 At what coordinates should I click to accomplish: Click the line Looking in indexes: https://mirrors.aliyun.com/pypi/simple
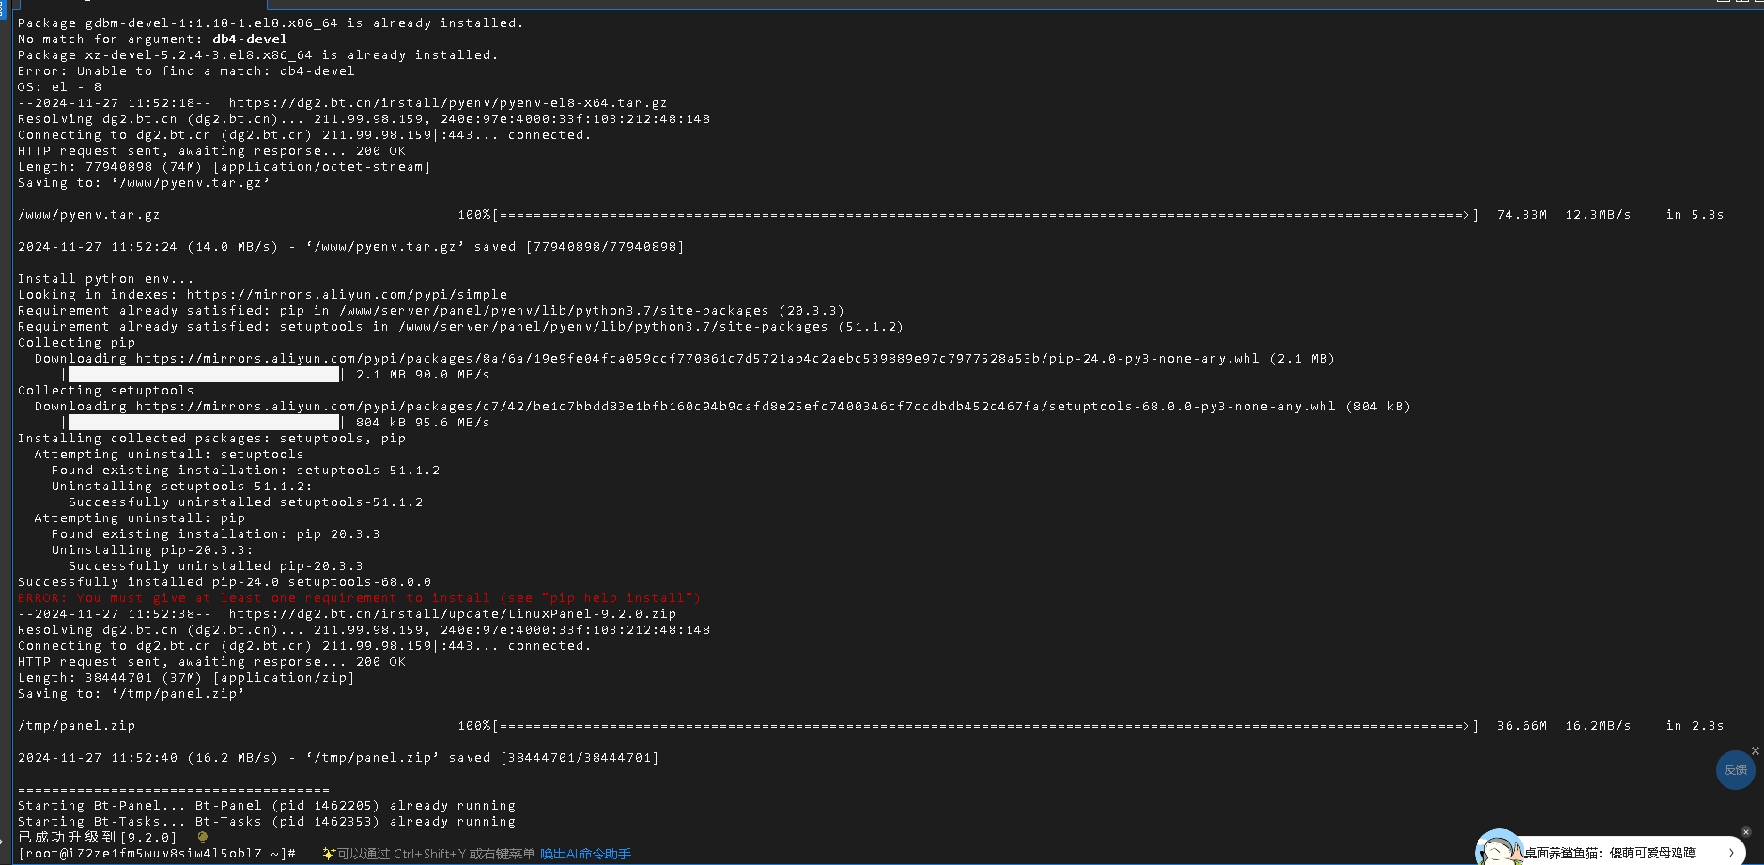click(262, 294)
